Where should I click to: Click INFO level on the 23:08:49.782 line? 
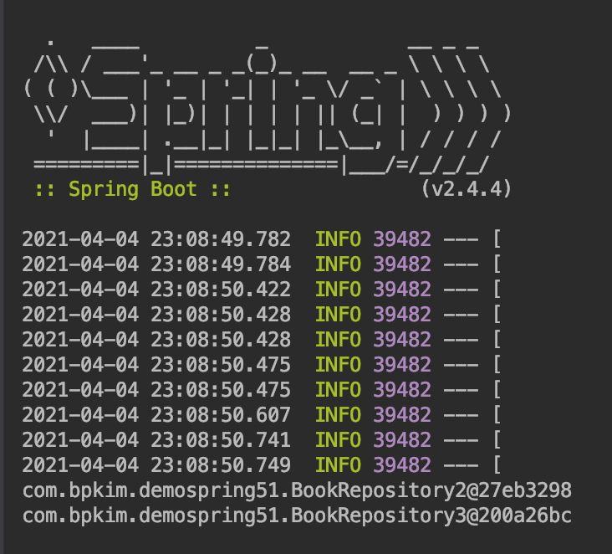(x=338, y=239)
